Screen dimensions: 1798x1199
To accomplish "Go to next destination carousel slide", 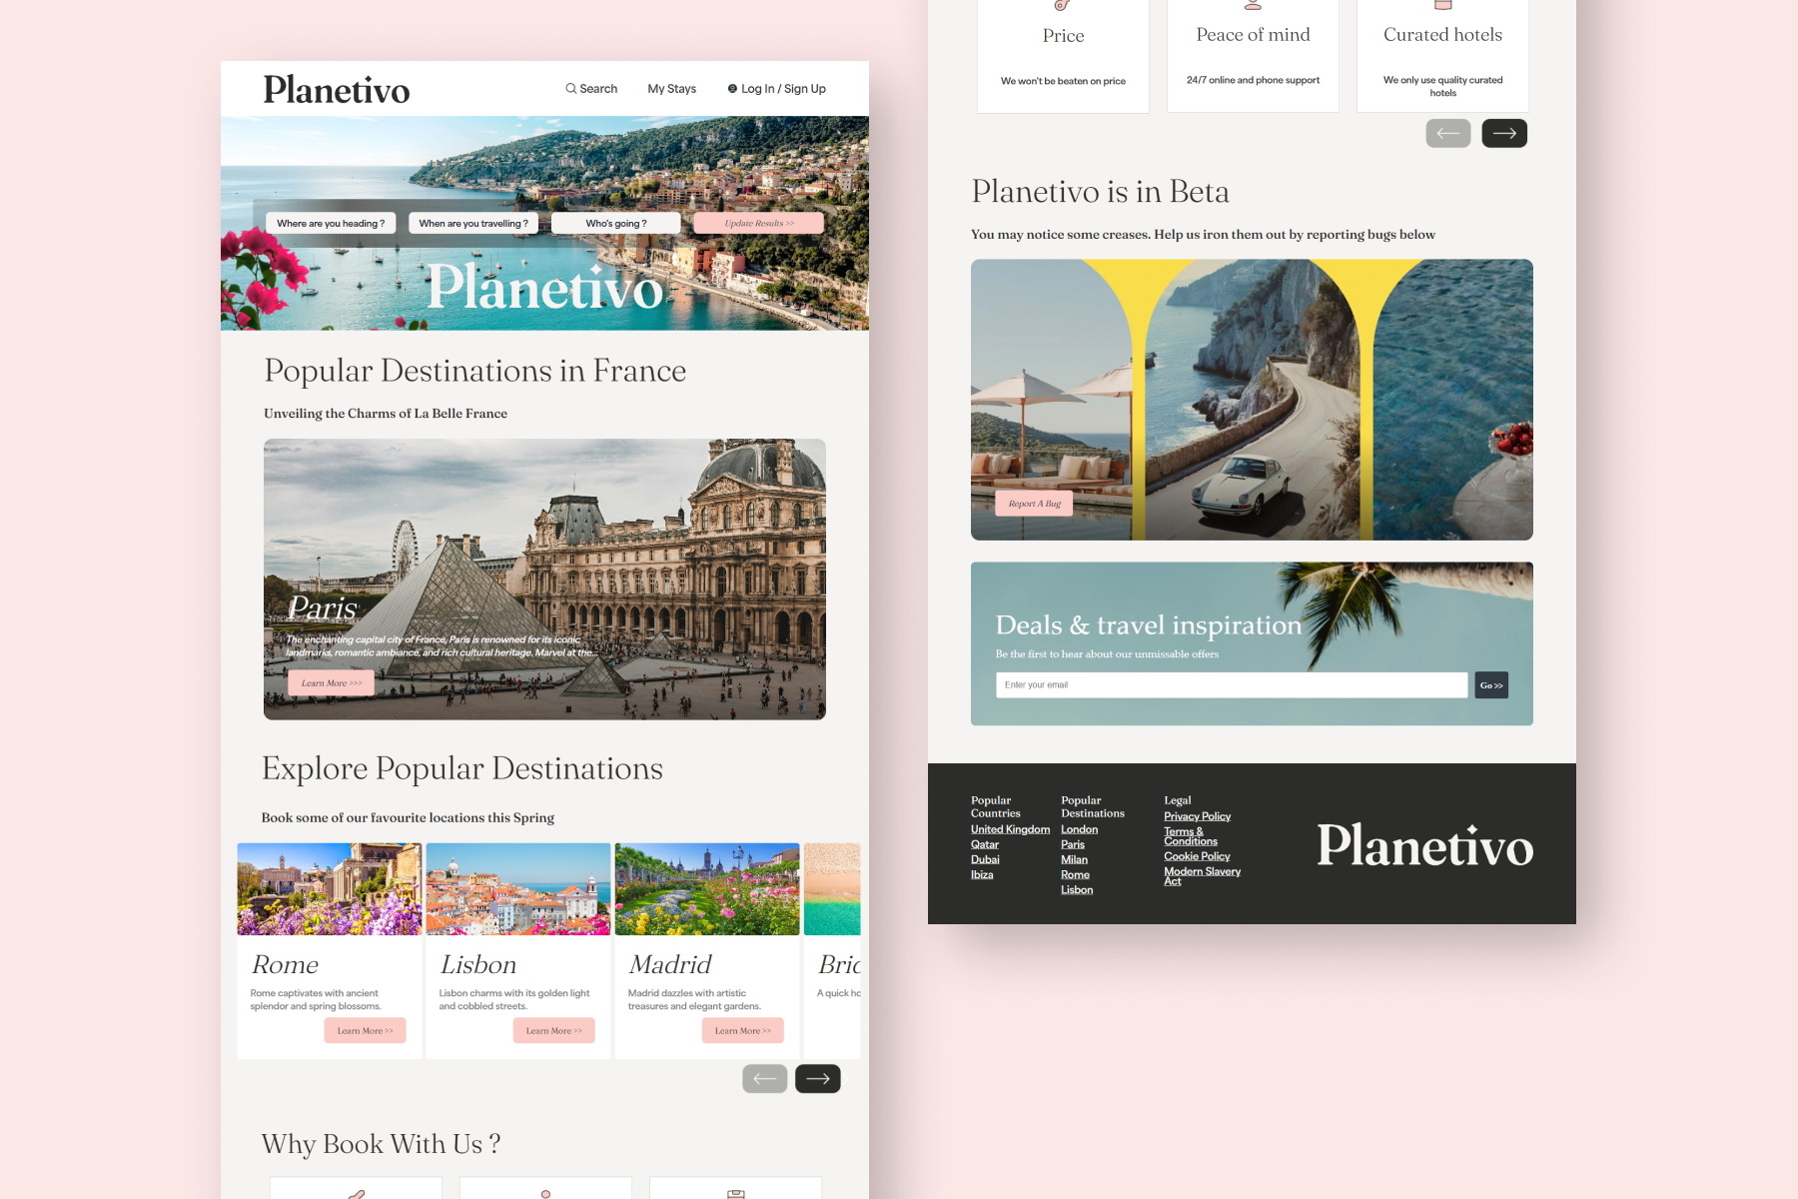I will [x=817, y=1079].
